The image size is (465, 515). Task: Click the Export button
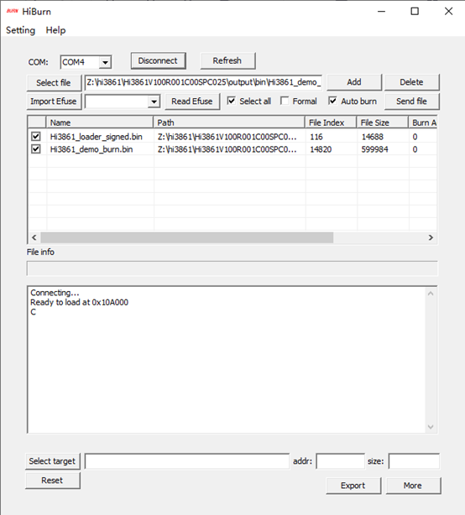coord(353,486)
